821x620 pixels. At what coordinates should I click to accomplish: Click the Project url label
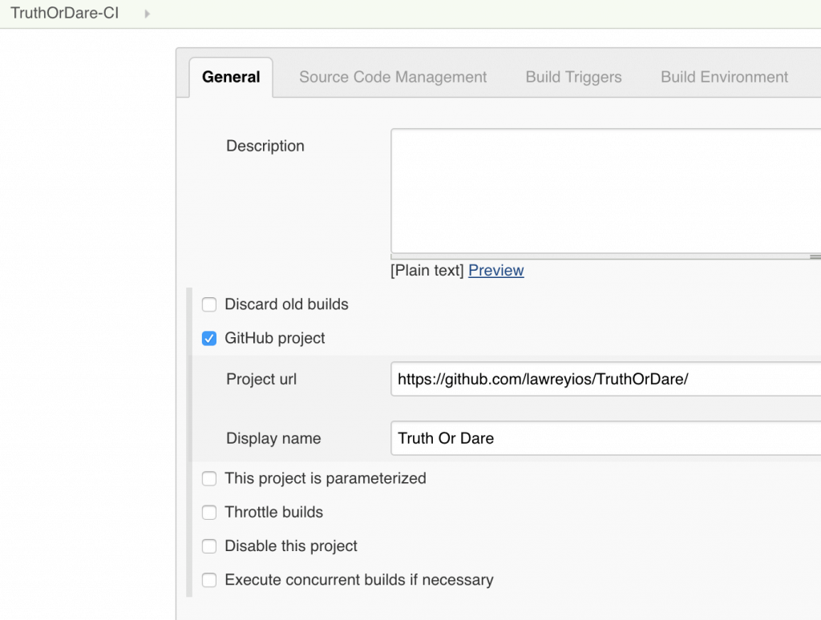[261, 380]
